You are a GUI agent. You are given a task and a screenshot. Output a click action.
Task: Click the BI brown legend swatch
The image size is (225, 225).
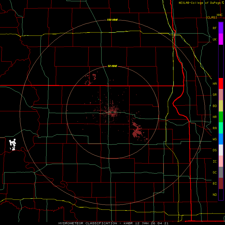(x=221, y=183)
